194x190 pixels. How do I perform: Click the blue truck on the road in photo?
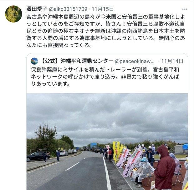tap(93, 146)
